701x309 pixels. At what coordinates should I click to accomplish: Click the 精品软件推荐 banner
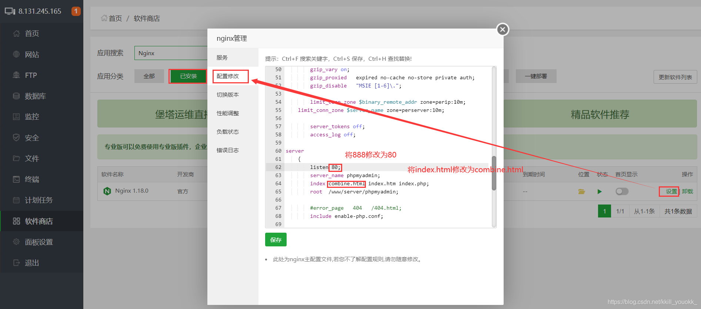pyautogui.click(x=600, y=114)
